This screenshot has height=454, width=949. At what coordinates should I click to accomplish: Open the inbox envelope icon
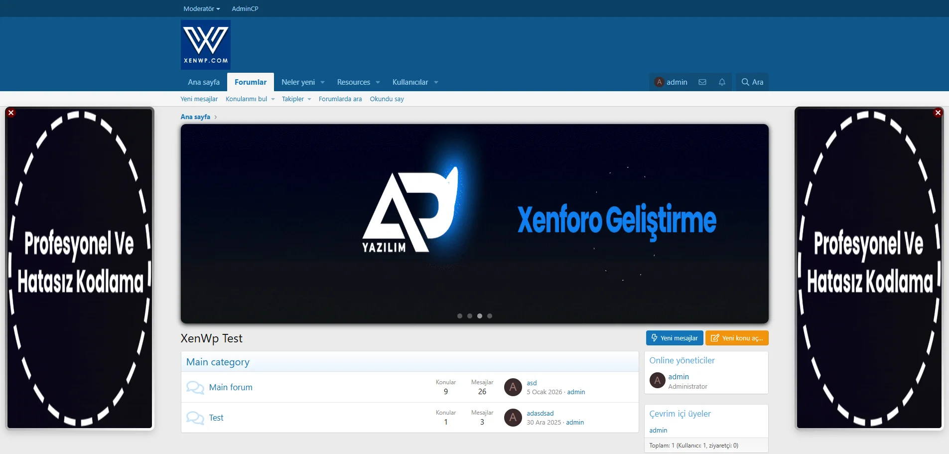702,82
